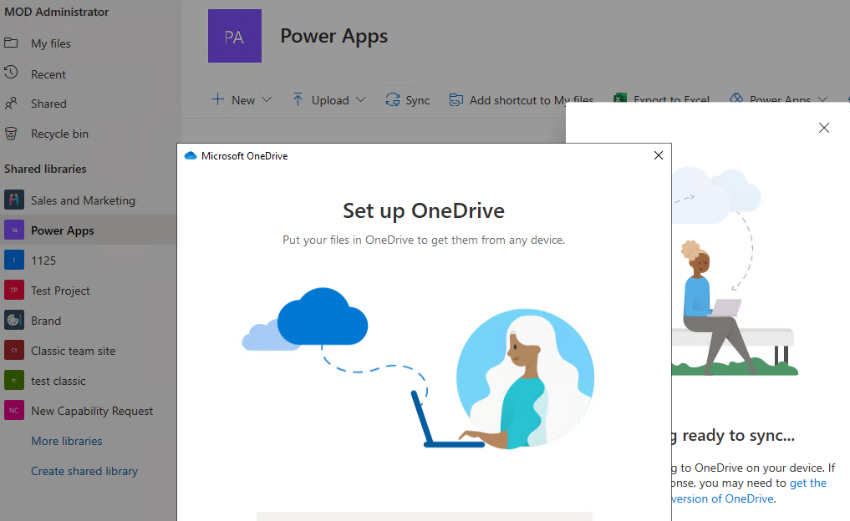Close the getting ready to sync panel
Screen dimensions: 850x521
824,128
